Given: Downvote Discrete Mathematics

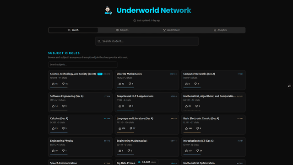Looking at the screenshot, I should tap(131, 84).
